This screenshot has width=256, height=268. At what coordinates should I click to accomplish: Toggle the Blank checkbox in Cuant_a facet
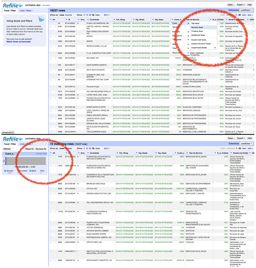(30, 171)
